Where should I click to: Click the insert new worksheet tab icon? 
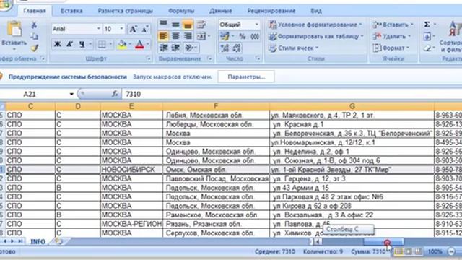(x=58, y=241)
